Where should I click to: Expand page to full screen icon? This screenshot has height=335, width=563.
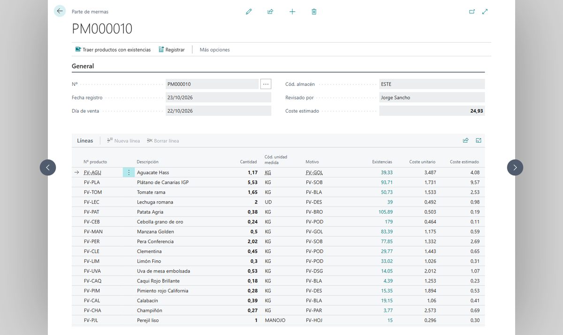coord(485,12)
